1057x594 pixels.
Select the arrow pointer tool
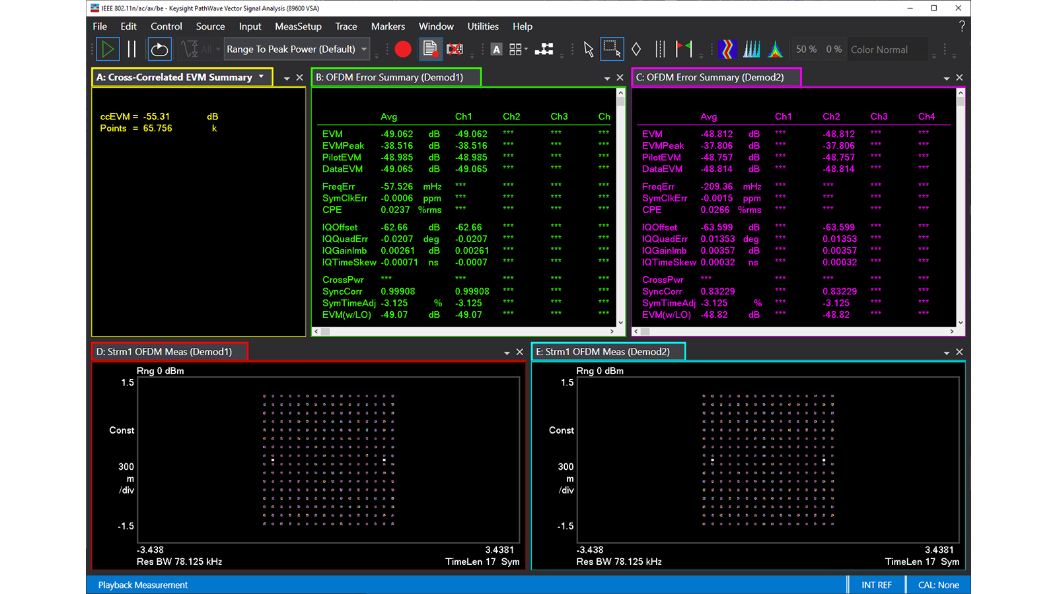pyautogui.click(x=588, y=49)
